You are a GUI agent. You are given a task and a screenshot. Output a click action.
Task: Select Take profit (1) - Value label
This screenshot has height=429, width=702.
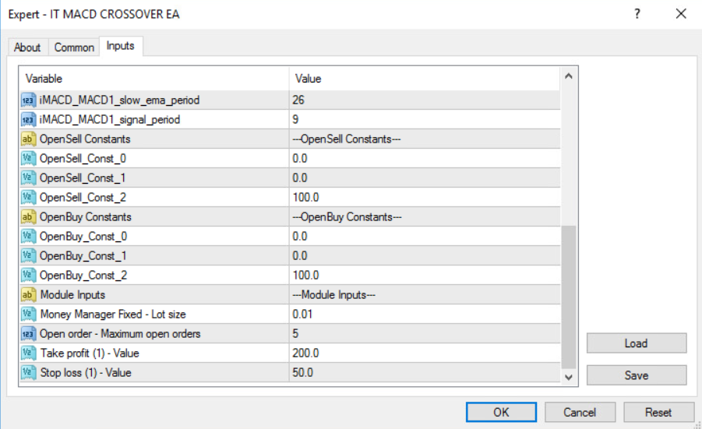tap(90, 353)
